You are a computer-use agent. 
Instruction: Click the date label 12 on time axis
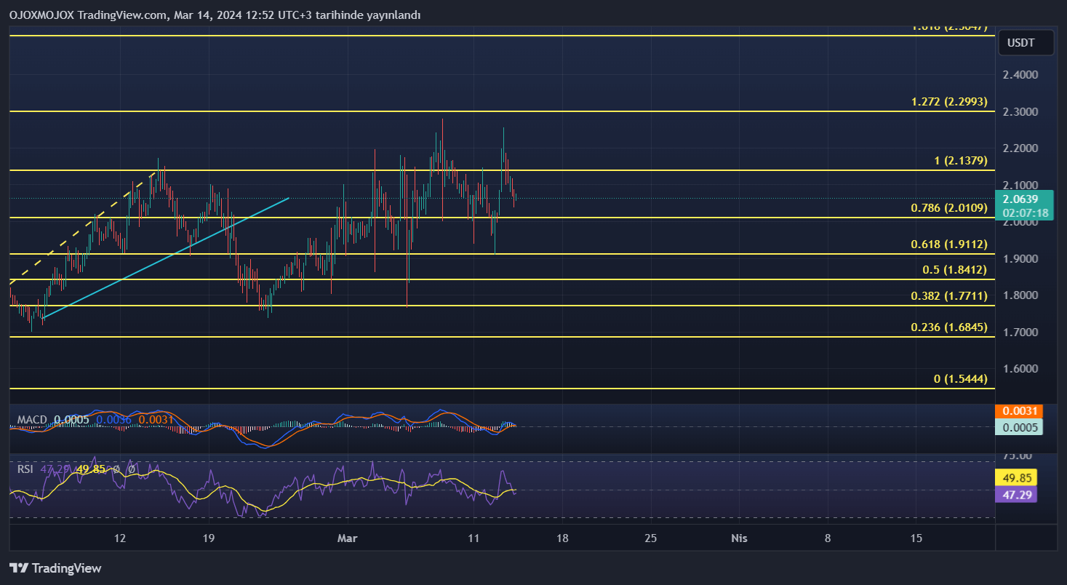coord(120,538)
